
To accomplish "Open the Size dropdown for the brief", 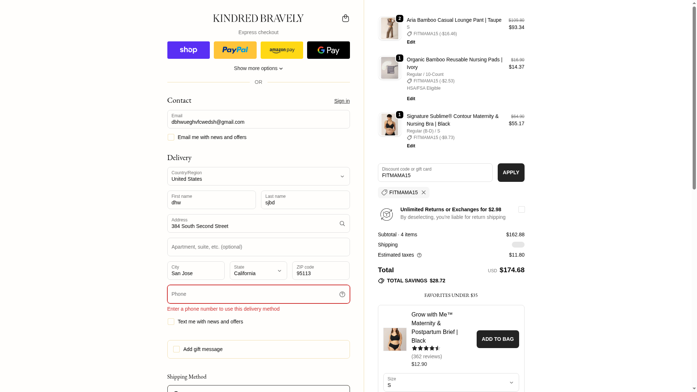I will (x=451, y=383).
